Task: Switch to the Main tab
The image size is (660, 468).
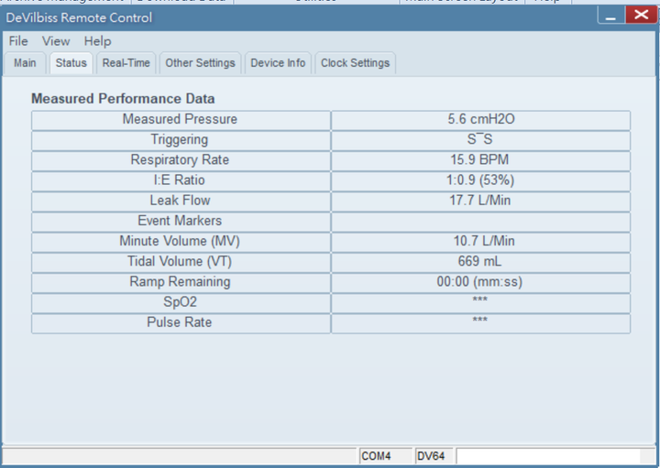Action: [25, 63]
